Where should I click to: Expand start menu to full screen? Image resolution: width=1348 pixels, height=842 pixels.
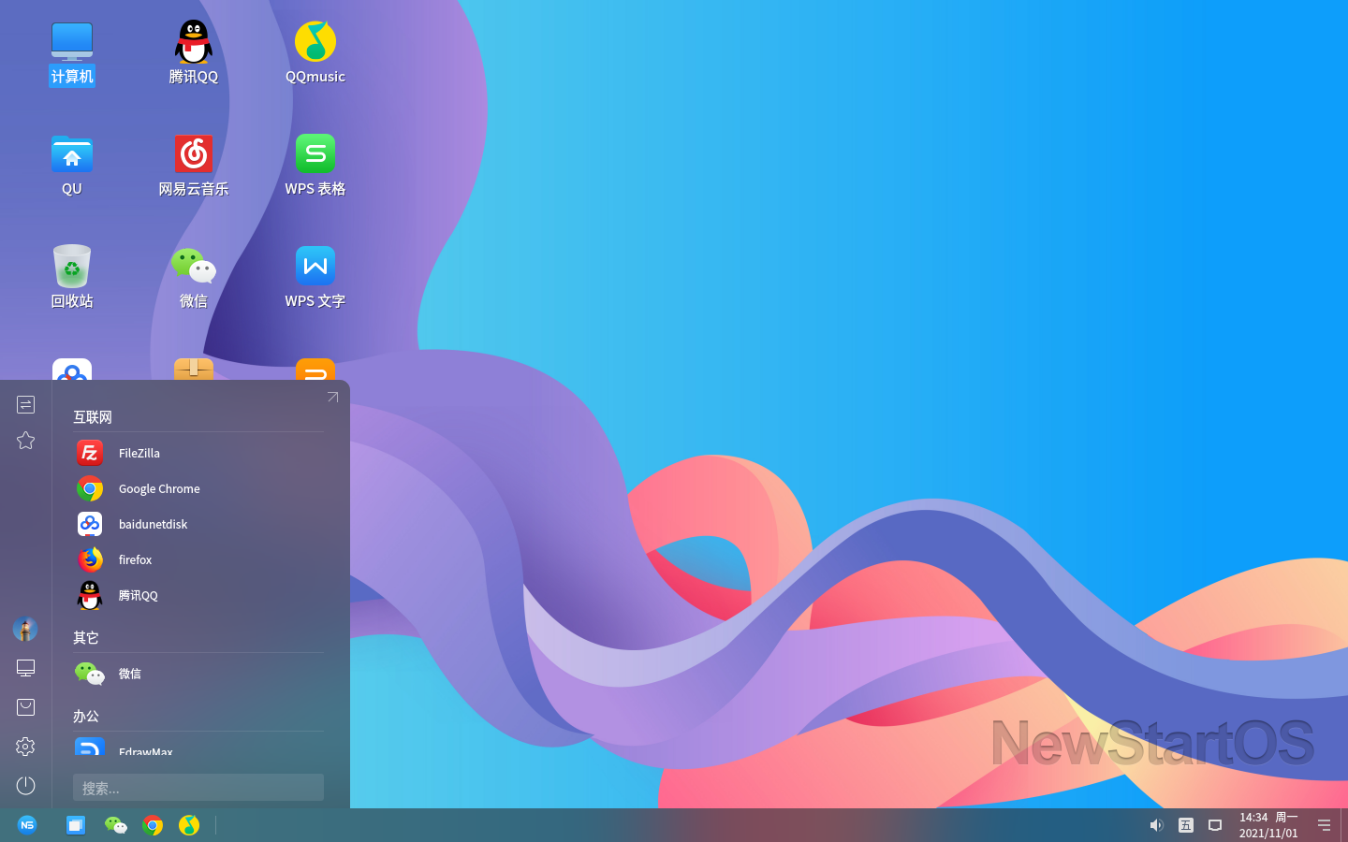tap(332, 398)
